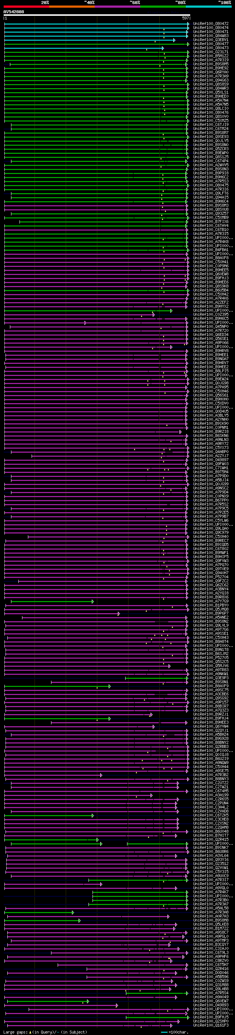Select the UniRef100_Q94AI5 label
235x1035 pixels.
coord(211,197)
